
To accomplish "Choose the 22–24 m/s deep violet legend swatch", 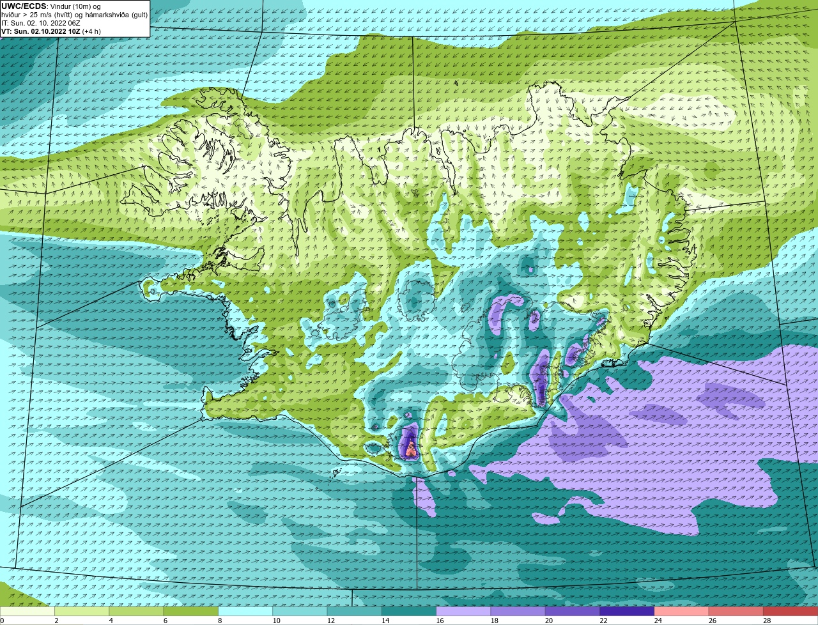I will pyautogui.click(x=627, y=611).
